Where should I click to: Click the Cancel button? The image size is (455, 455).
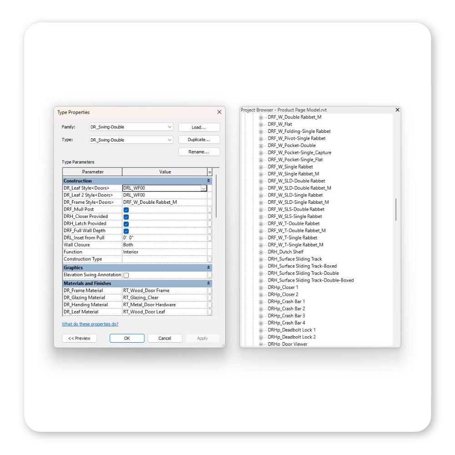click(x=165, y=339)
